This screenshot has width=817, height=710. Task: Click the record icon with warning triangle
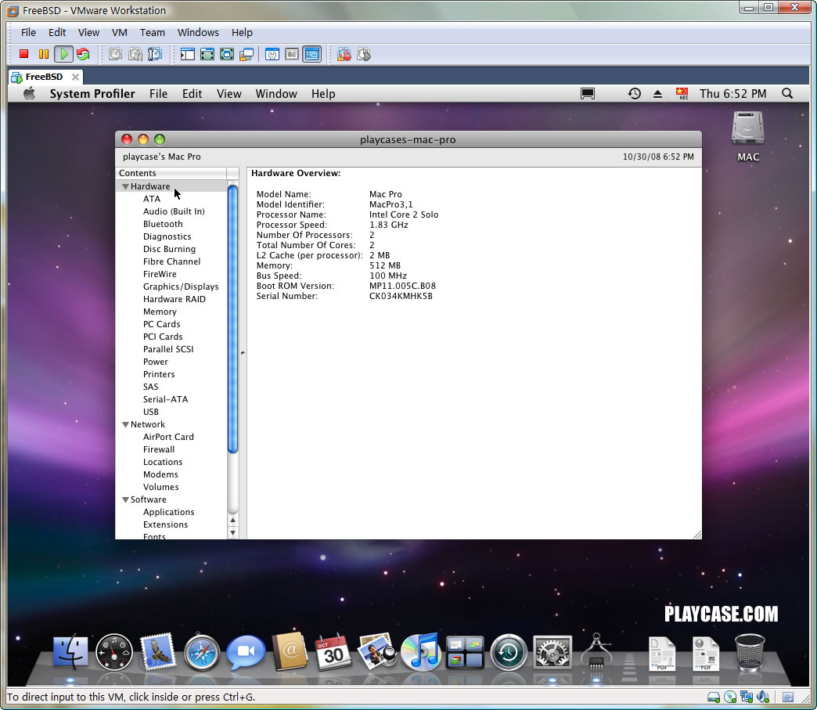pyautogui.click(x=344, y=54)
